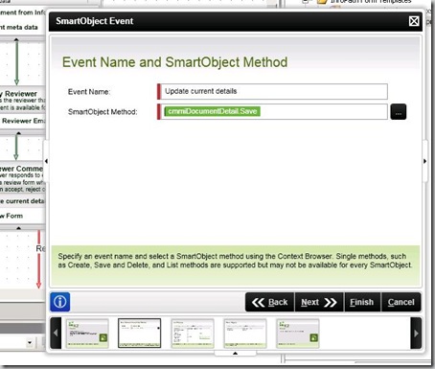Viewport: 435px width, 369px height.
Task: Click the Event Name label
Action: point(89,92)
